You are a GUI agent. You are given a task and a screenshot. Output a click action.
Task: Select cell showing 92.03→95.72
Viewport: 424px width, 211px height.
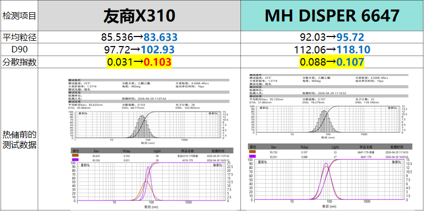[x=332, y=37]
